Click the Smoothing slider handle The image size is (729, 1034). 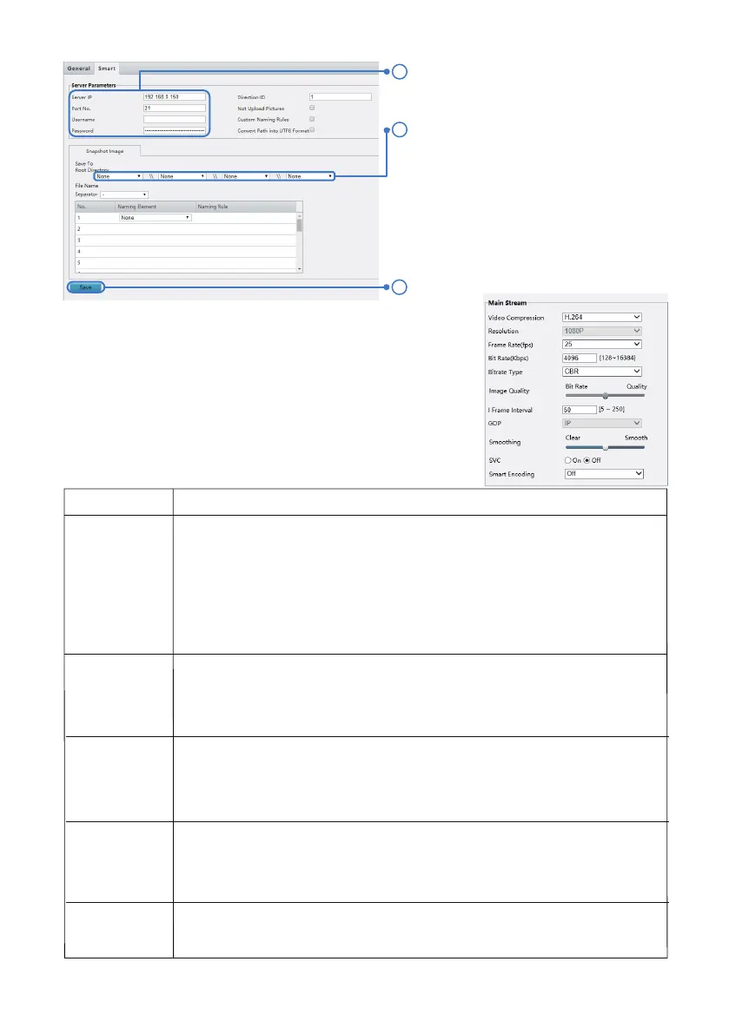click(x=606, y=447)
